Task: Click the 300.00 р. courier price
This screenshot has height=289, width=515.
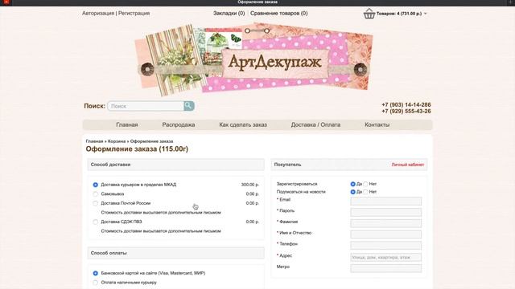Action: (250, 185)
